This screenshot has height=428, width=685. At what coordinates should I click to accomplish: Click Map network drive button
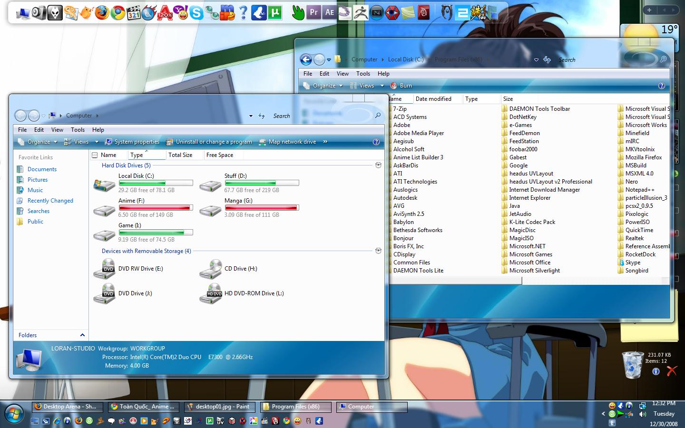coord(288,142)
